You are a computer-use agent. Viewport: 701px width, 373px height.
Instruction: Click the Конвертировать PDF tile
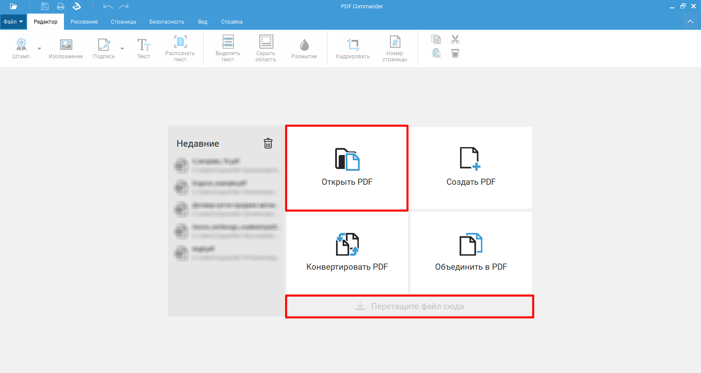click(347, 253)
